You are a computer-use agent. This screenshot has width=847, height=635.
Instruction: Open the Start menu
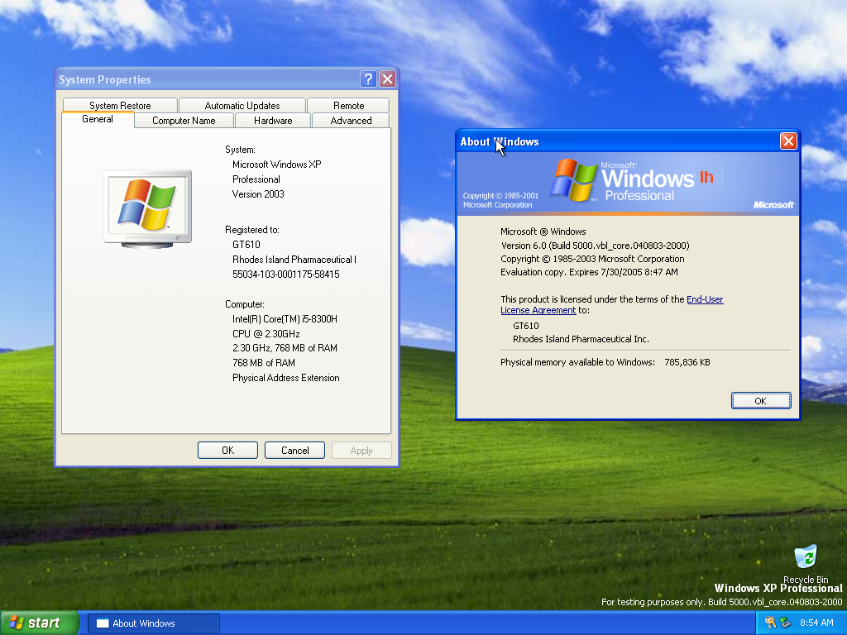pyautogui.click(x=40, y=623)
